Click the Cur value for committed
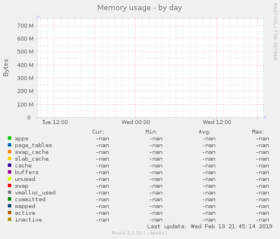The height and width of the screenshot is (239, 280). [103, 200]
